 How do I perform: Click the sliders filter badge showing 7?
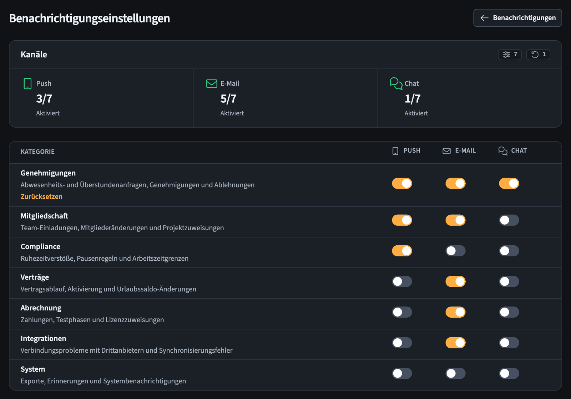[x=510, y=55]
